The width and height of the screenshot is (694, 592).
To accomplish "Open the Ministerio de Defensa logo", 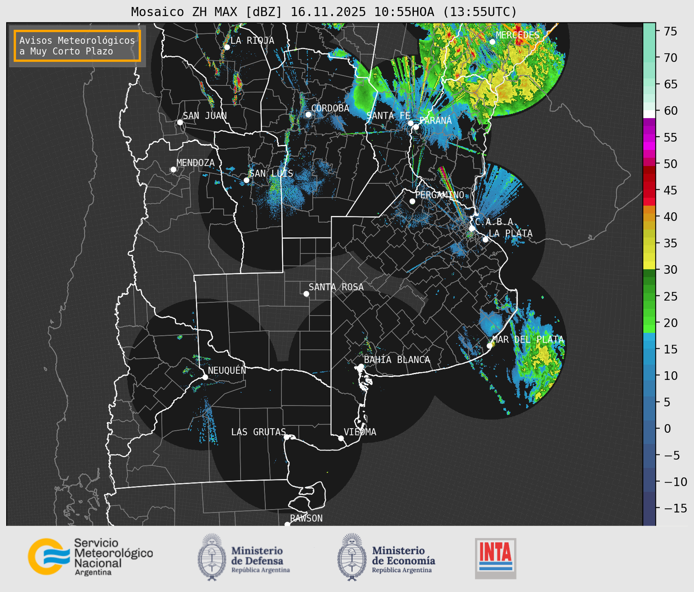I will coord(244,557).
